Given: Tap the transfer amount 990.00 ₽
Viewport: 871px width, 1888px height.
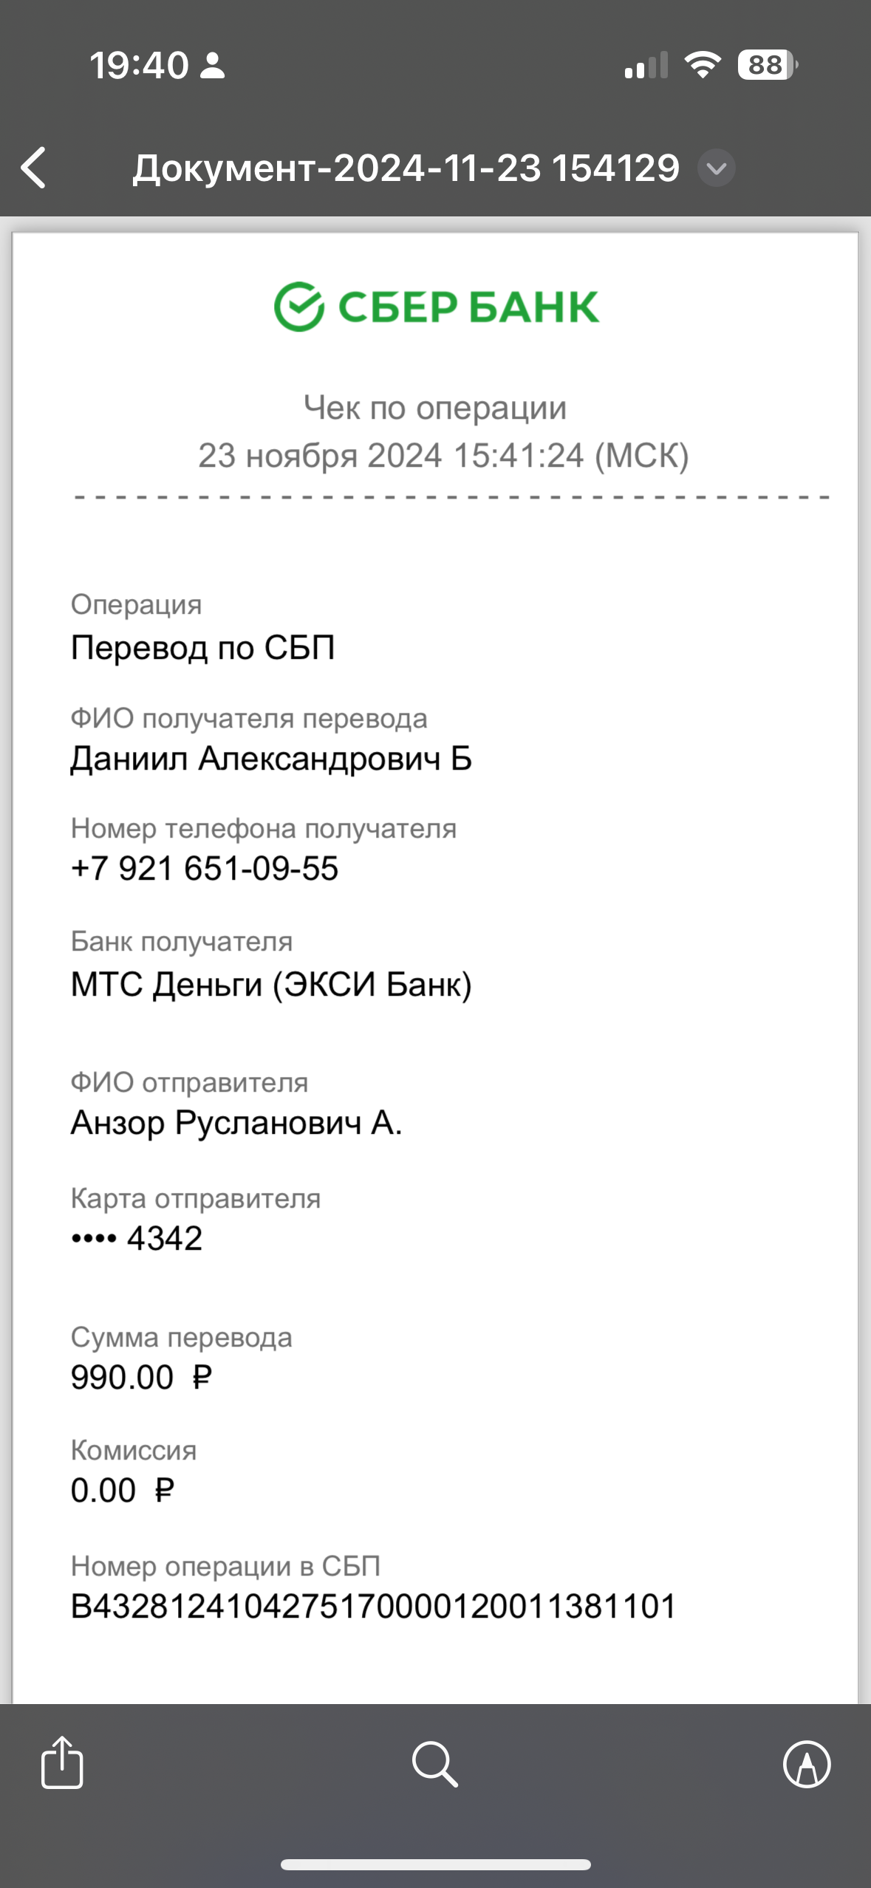Looking at the screenshot, I should click(x=141, y=1378).
